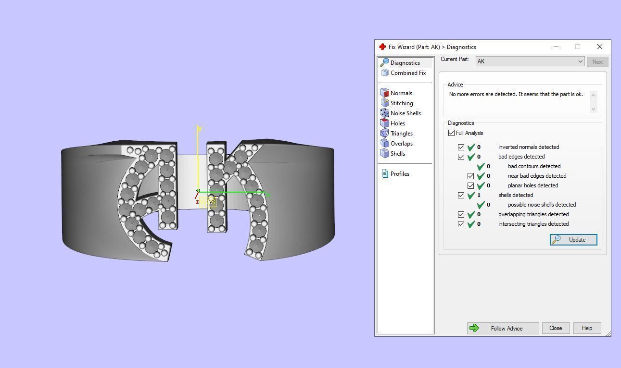Open Profiles in the sidebar
The height and width of the screenshot is (368, 621).
[400, 174]
